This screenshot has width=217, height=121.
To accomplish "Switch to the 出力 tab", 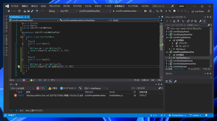I will point(21,110).
